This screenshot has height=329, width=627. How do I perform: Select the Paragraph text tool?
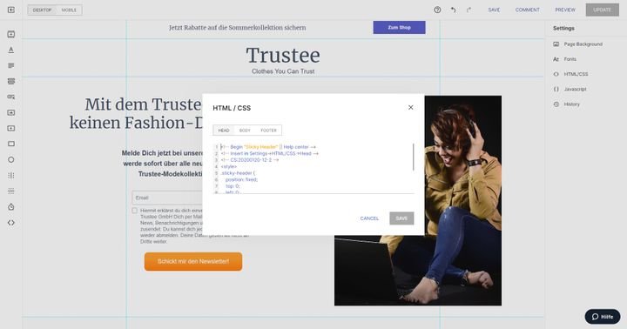11,65
